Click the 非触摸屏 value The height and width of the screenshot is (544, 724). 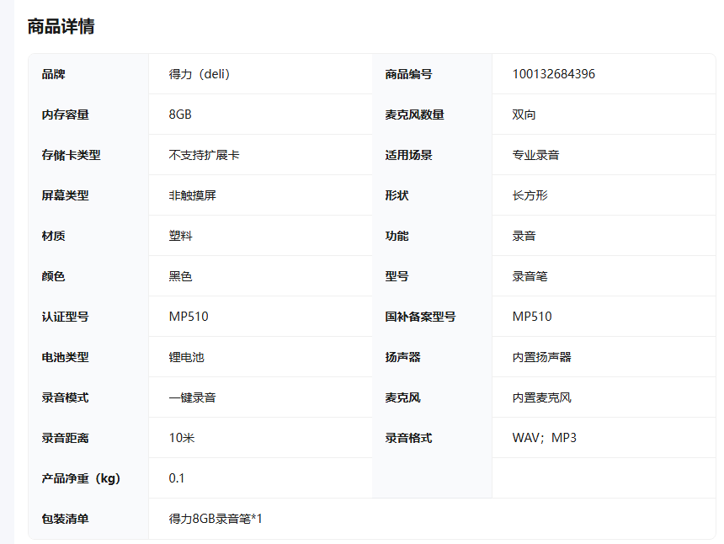point(192,195)
